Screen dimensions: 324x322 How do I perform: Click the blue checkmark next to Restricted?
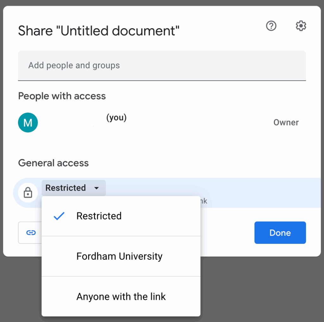[x=59, y=216]
